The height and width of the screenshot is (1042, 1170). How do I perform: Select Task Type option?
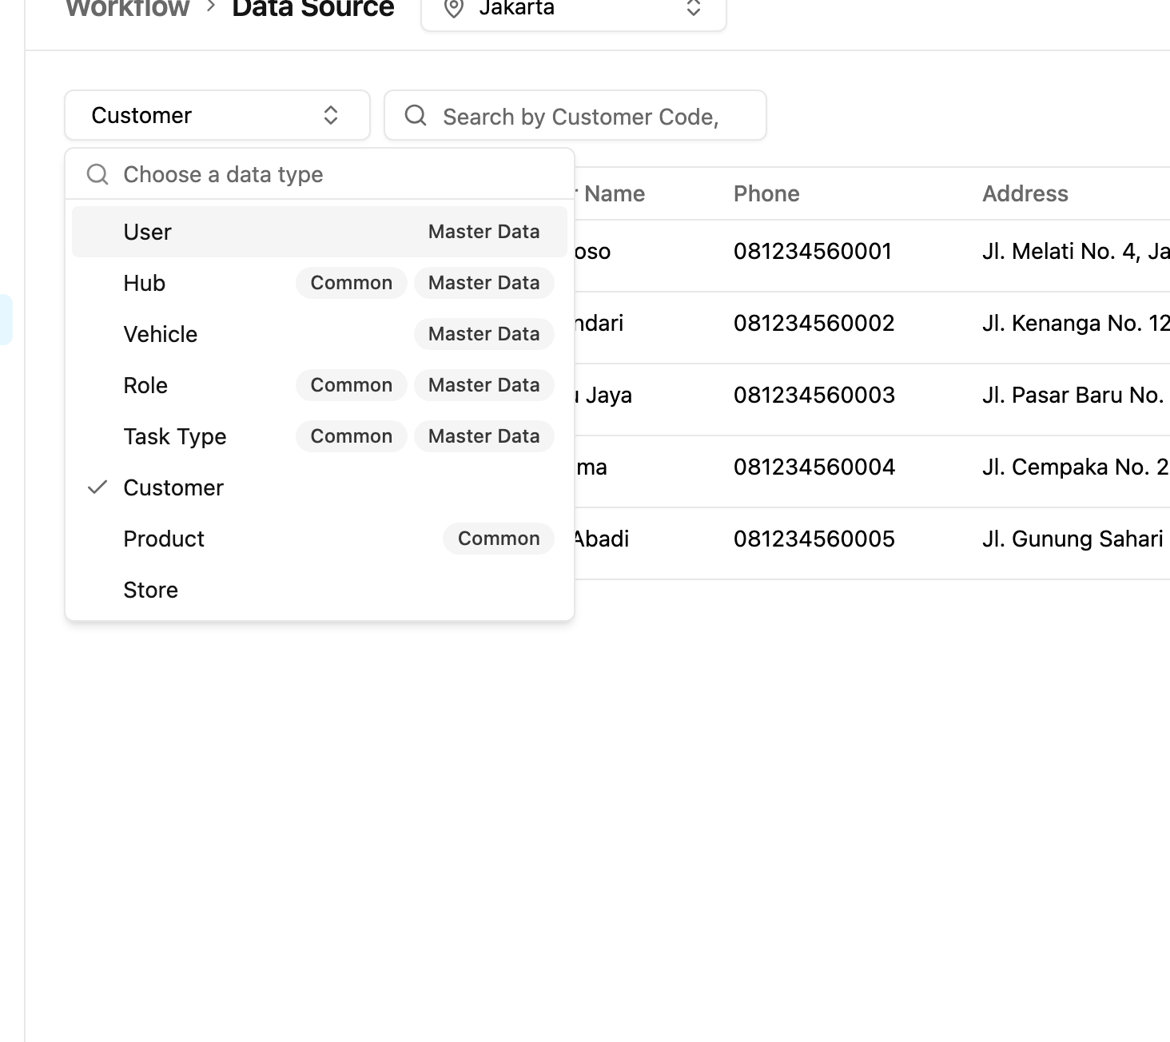pyautogui.click(x=320, y=436)
